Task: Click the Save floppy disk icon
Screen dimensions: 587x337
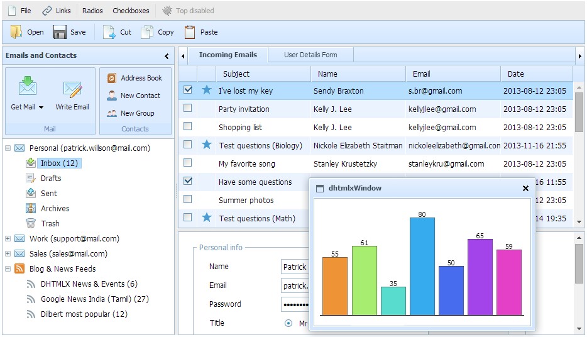Action: pyautogui.click(x=60, y=32)
